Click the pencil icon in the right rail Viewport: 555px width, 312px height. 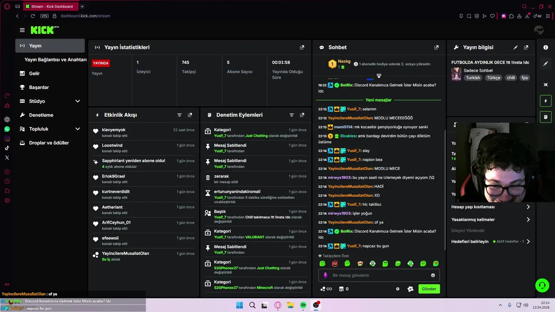[546, 63]
